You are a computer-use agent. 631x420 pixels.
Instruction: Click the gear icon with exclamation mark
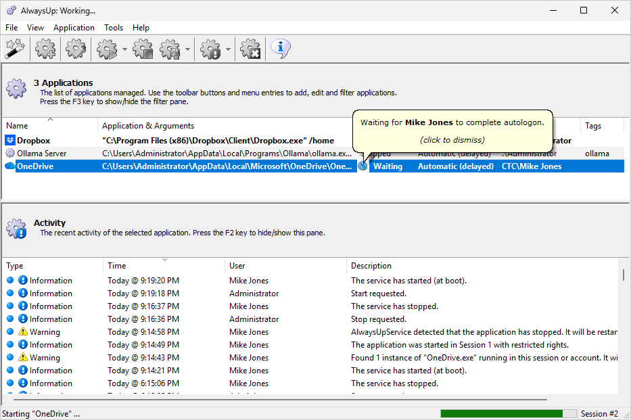(211, 49)
